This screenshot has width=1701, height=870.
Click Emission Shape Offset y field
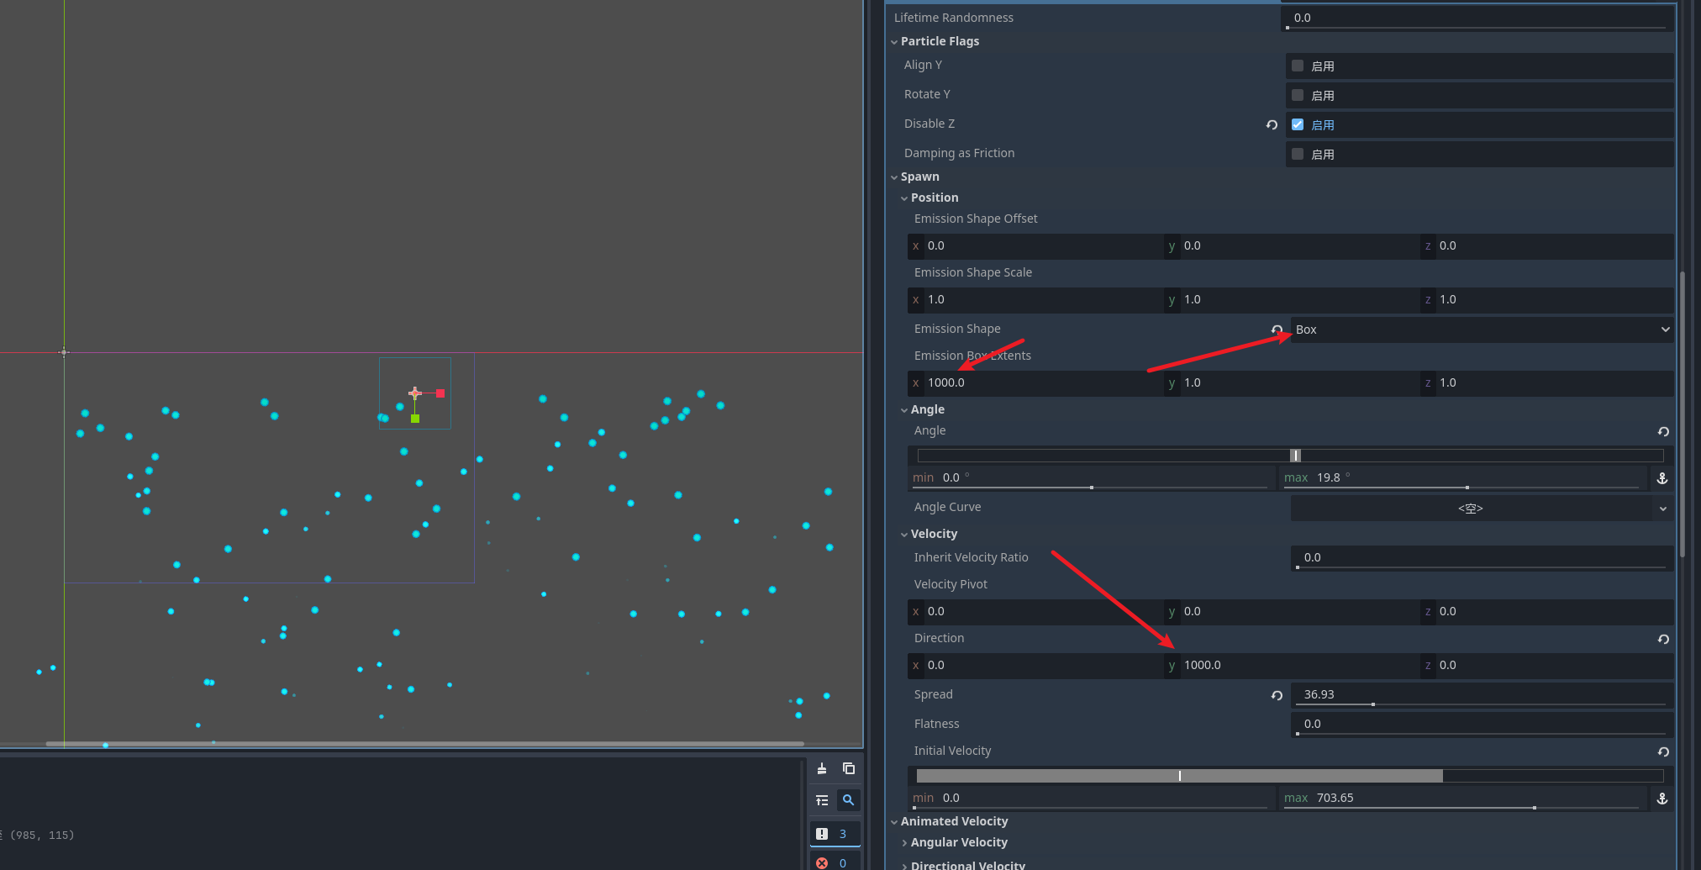click(1293, 246)
